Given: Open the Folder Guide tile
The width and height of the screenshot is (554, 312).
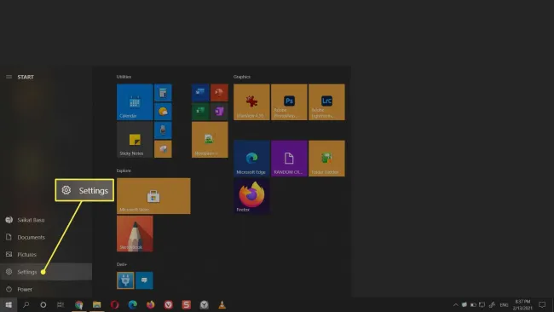Looking at the screenshot, I should (x=326, y=159).
